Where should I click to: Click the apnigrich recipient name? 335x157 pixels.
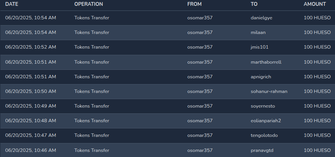[261, 77]
